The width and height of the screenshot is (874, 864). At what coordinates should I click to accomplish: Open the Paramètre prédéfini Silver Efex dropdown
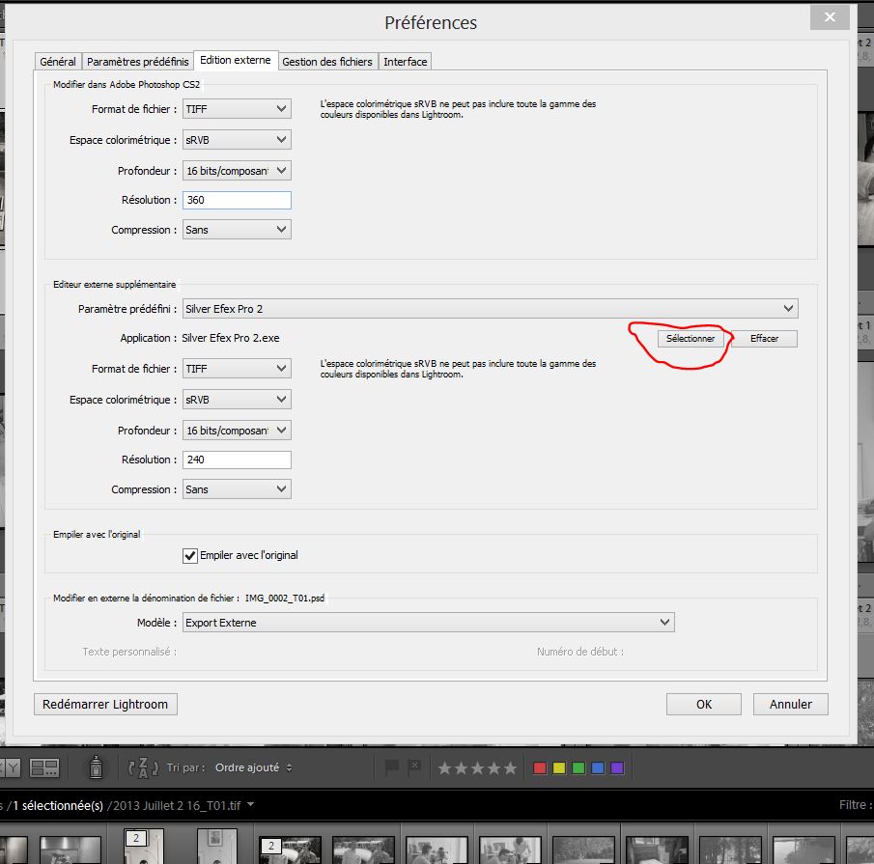(x=491, y=308)
